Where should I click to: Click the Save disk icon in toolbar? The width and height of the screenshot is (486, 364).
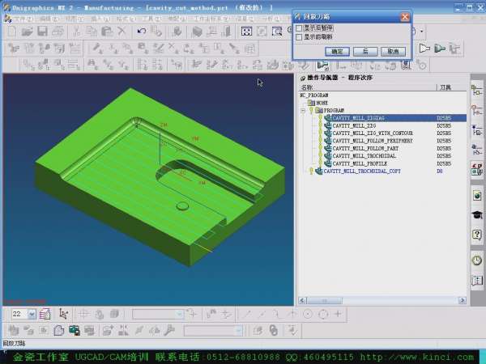40,32
